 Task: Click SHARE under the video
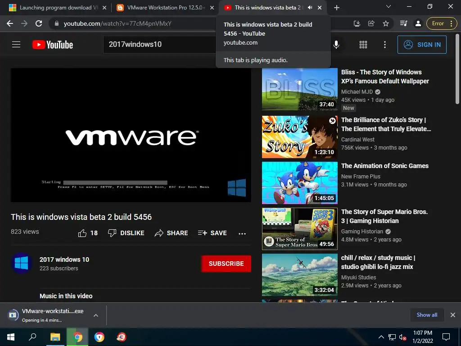pos(172,233)
